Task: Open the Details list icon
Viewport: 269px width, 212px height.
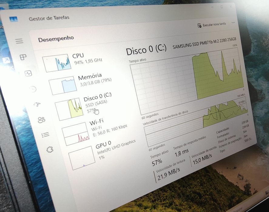Action: [x=45, y=135]
